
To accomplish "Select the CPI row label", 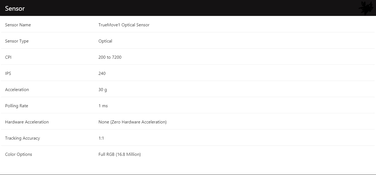I will tap(8, 57).
